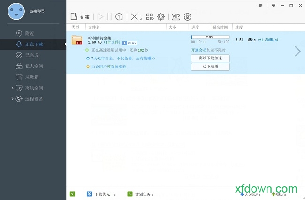Click the 正在下载 download arrow icon
This screenshot has width=305, height=200.
tap(19, 44)
